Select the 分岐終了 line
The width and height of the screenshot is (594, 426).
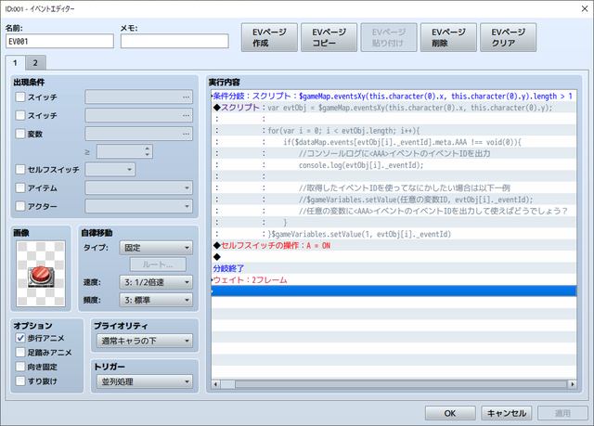[x=394, y=268]
